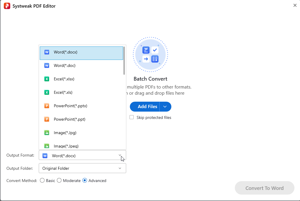The height and width of the screenshot is (201, 300).
Task: Click the green Excel icon for Excel(*.xlsx)
Action: [47, 79]
